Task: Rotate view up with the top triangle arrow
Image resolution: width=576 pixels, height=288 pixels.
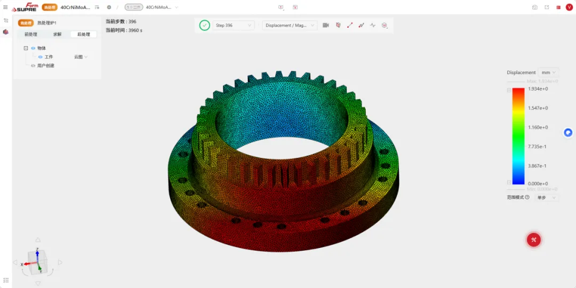Action: 37,240
